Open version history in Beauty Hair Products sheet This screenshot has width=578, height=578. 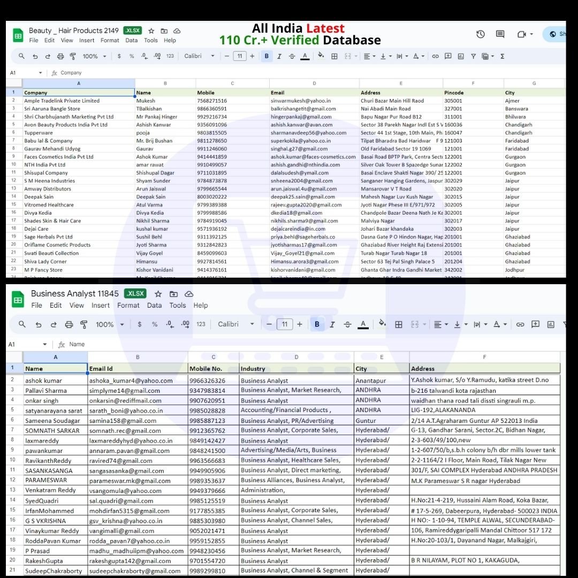pyautogui.click(x=480, y=34)
